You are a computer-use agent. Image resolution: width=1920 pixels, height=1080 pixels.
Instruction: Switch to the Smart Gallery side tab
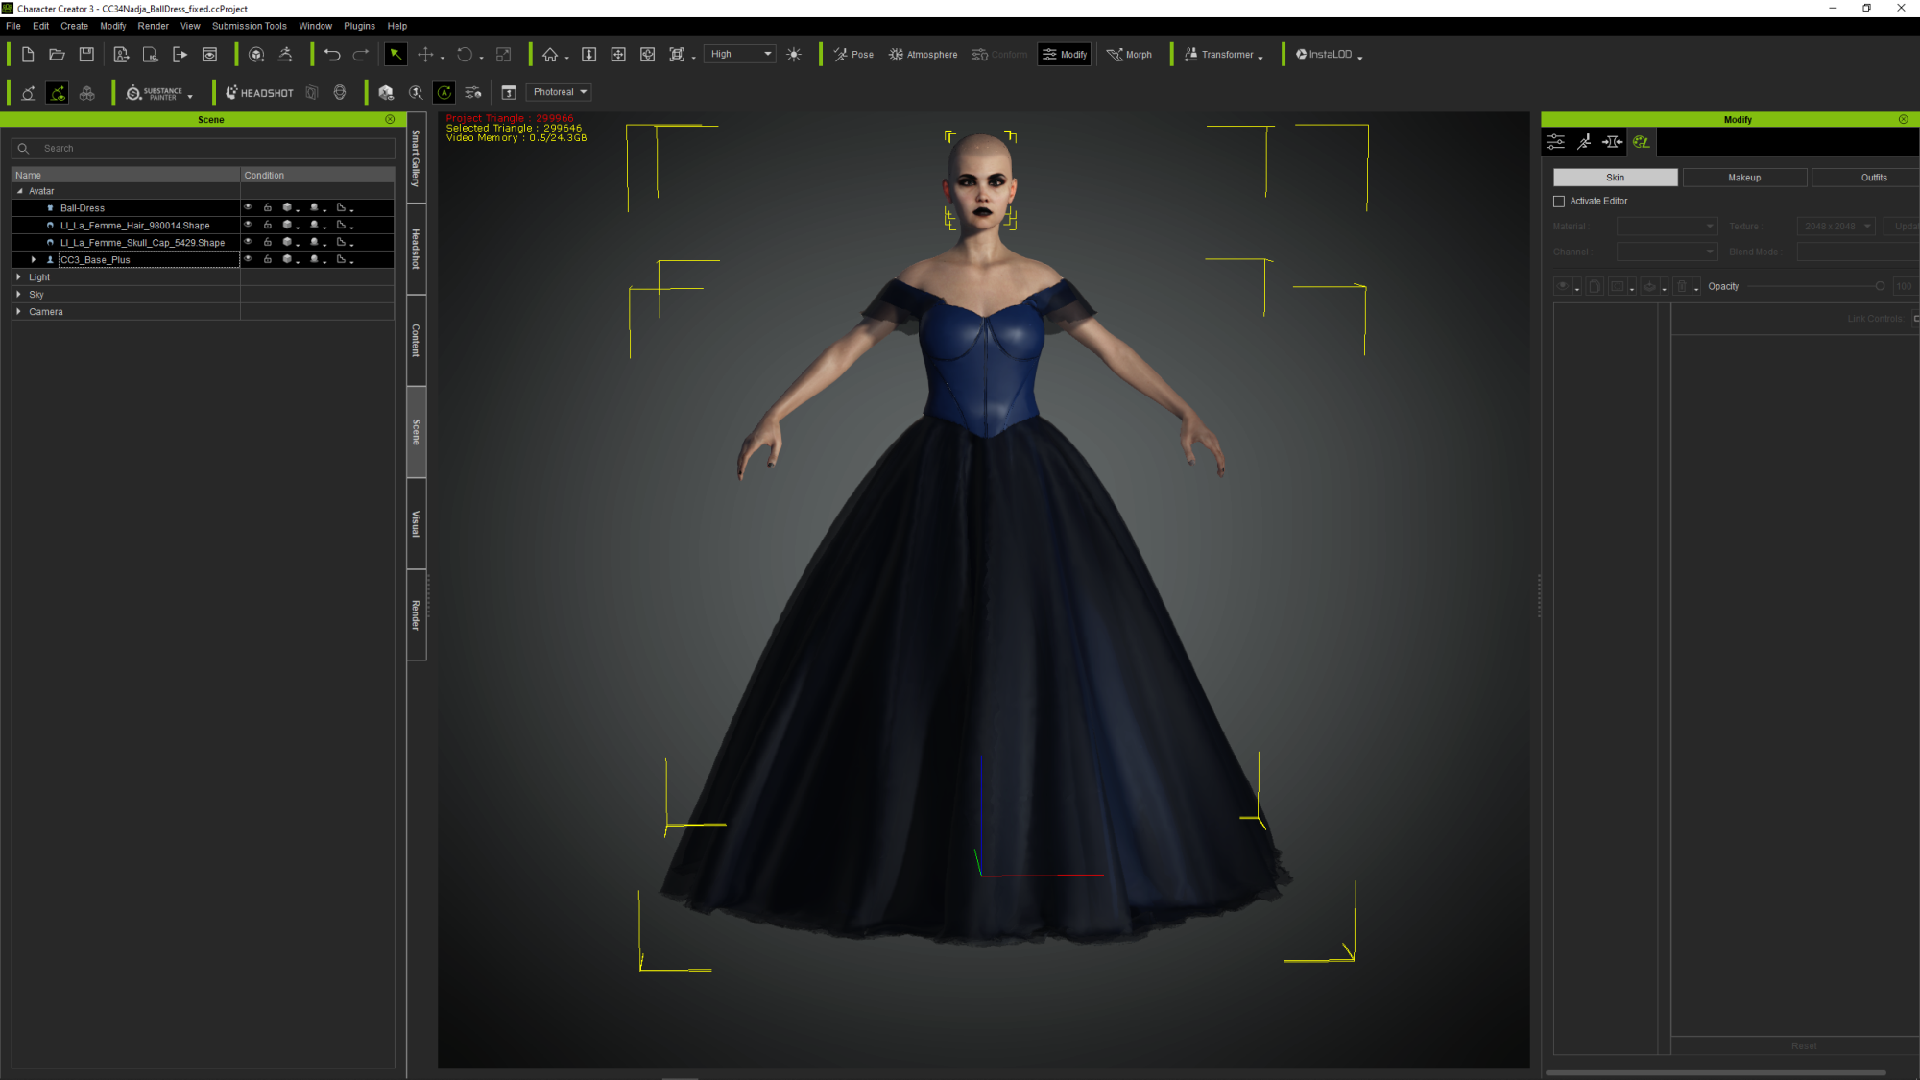(417, 158)
